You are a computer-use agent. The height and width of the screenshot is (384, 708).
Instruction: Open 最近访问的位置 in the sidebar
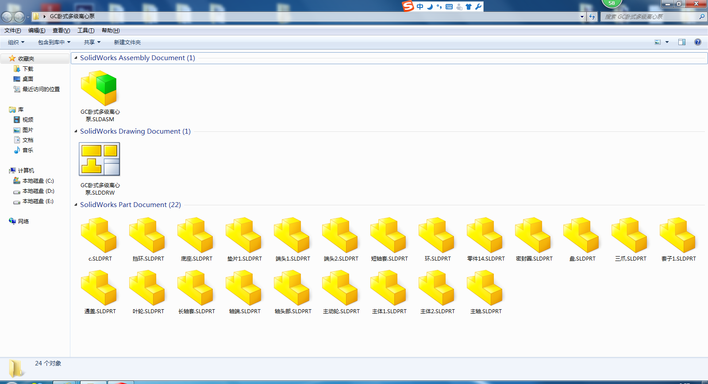coord(36,89)
